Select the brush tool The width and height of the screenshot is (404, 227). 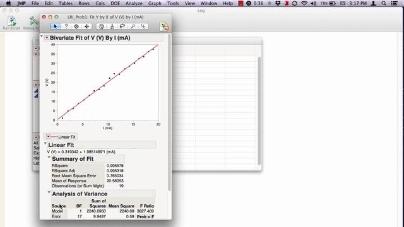[x=112, y=26]
